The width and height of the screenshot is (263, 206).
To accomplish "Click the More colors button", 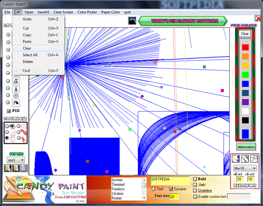I will click(246, 147).
